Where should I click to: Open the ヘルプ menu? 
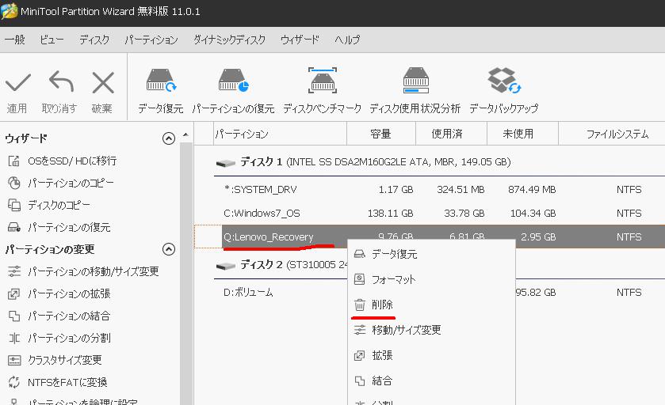click(347, 40)
